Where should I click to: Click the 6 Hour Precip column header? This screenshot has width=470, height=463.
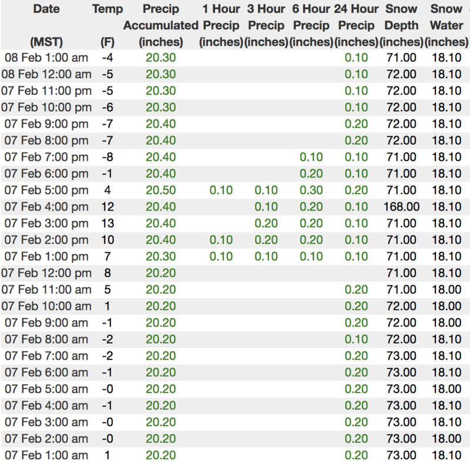pyautogui.click(x=311, y=25)
